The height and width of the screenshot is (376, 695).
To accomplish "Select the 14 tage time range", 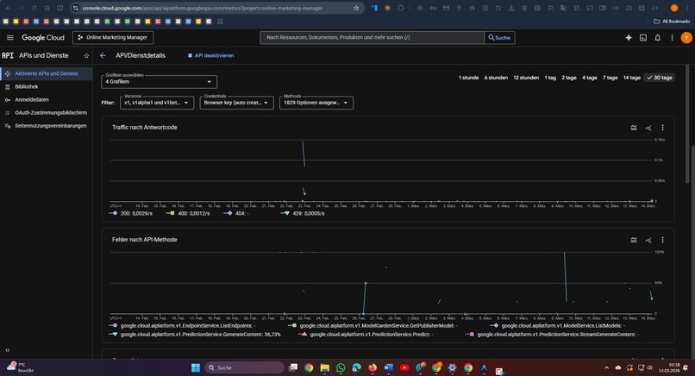I will 631,78.
